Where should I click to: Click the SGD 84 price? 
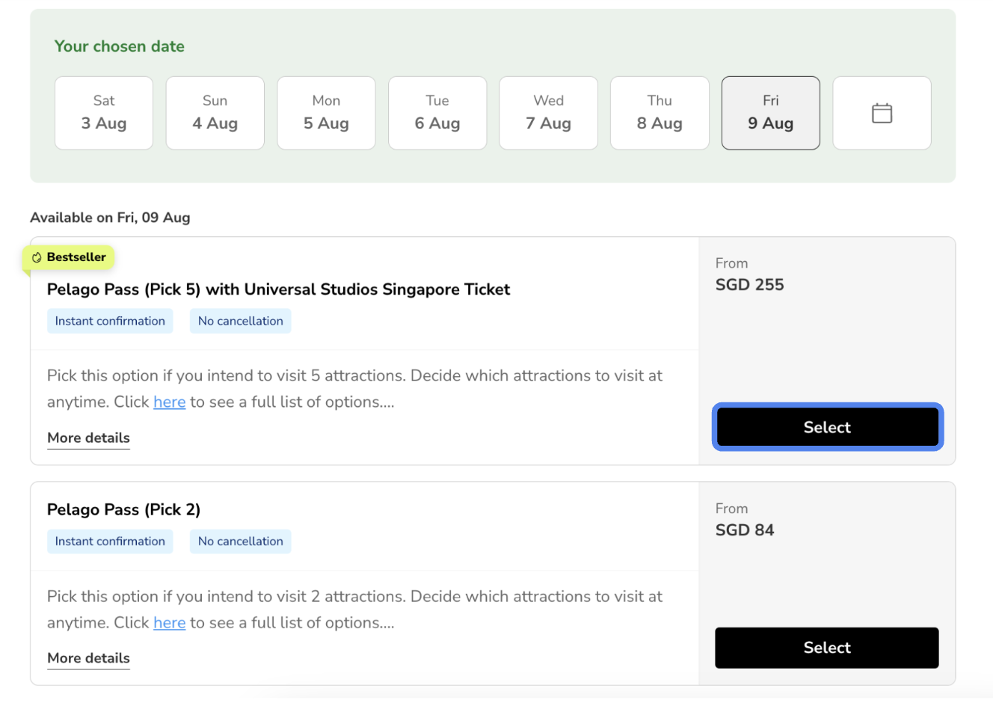tap(745, 530)
